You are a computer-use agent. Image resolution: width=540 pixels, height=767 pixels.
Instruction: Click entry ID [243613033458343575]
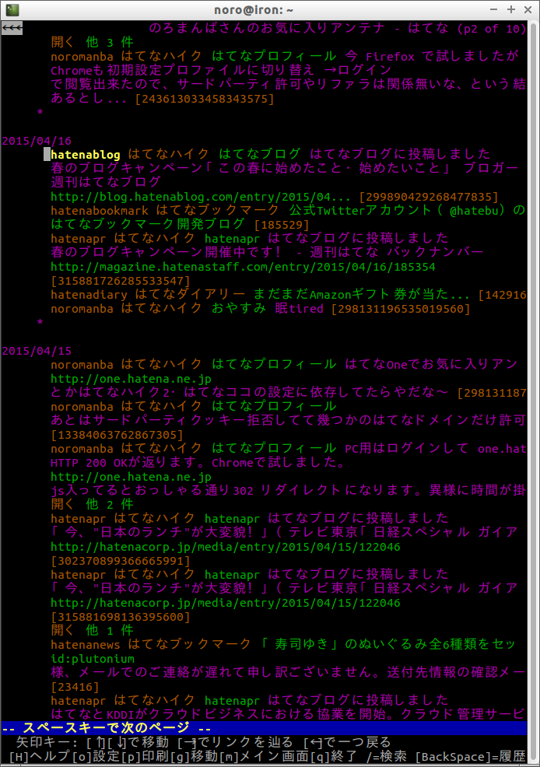(x=205, y=99)
